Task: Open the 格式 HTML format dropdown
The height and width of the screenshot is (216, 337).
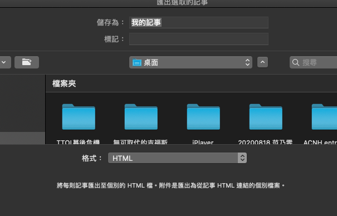Action: click(177, 158)
